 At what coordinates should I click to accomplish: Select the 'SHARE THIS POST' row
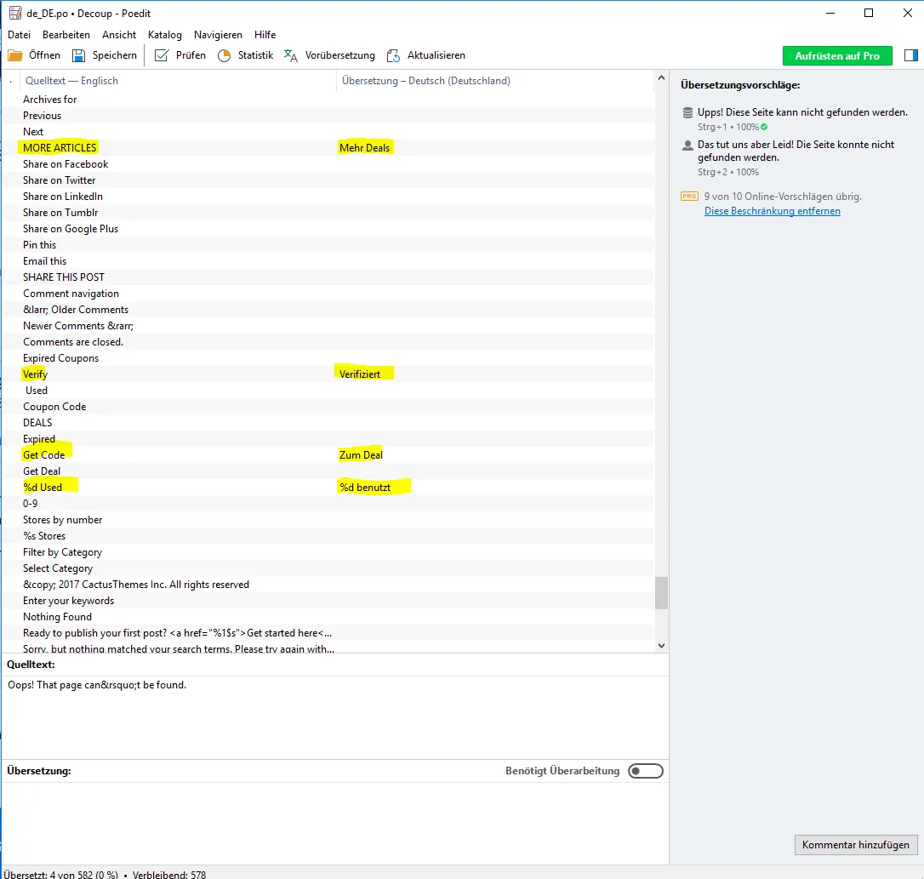(x=328, y=277)
